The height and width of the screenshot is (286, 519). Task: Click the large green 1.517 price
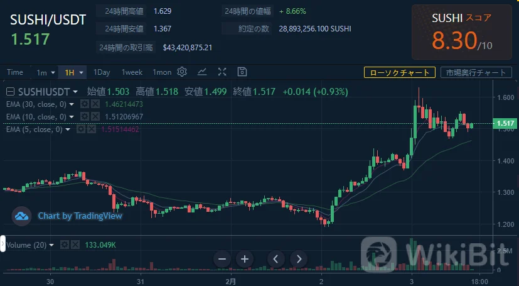(x=31, y=40)
